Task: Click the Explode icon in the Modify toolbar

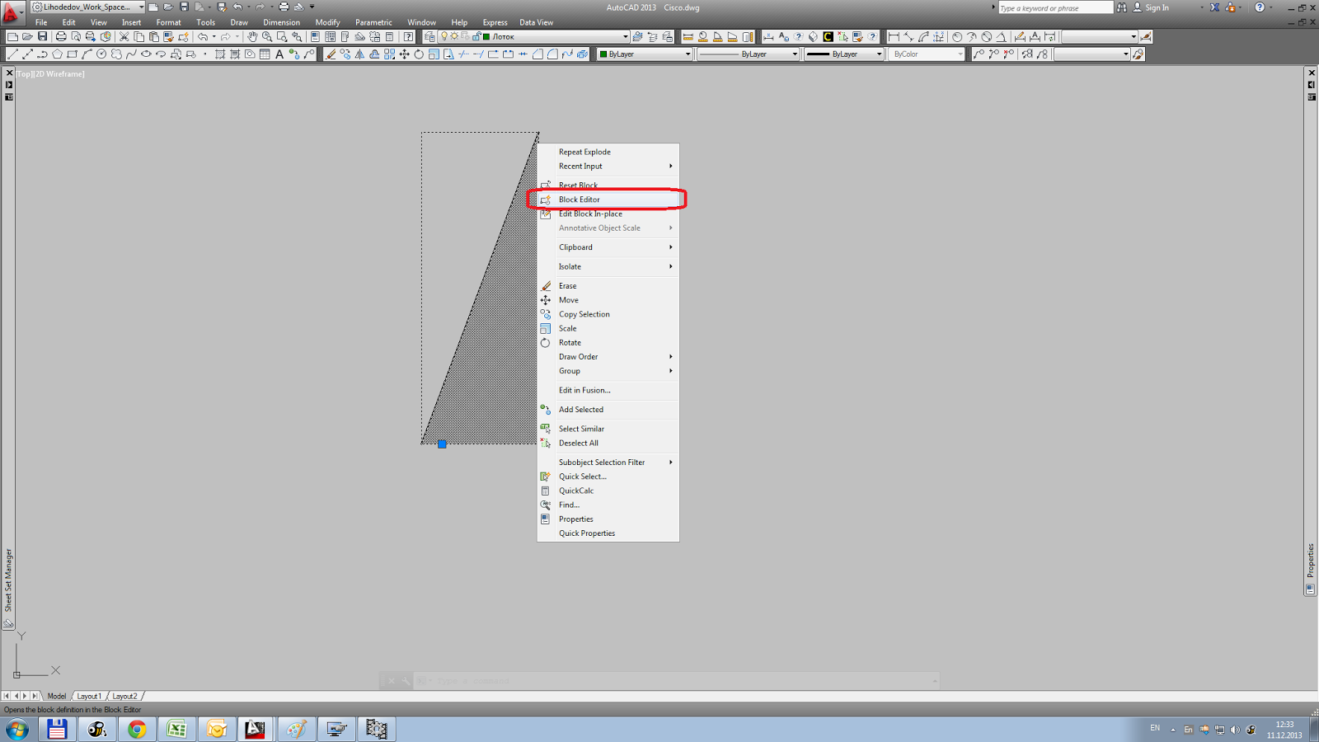Action: click(x=582, y=54)
